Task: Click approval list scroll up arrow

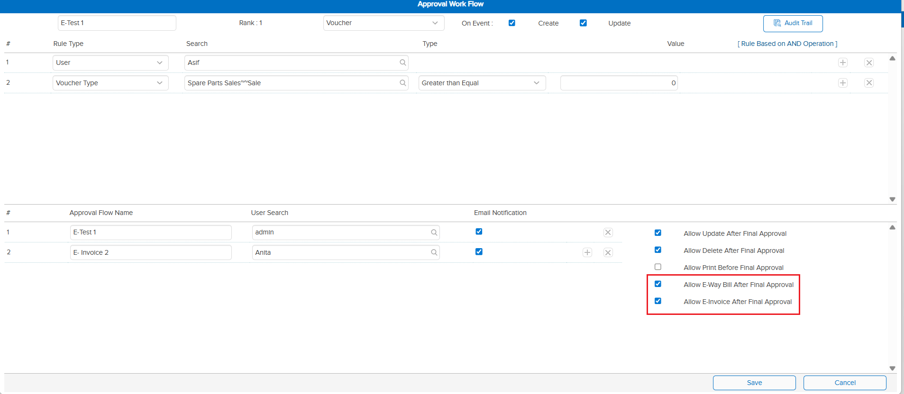Action: [x=892, y=228]
